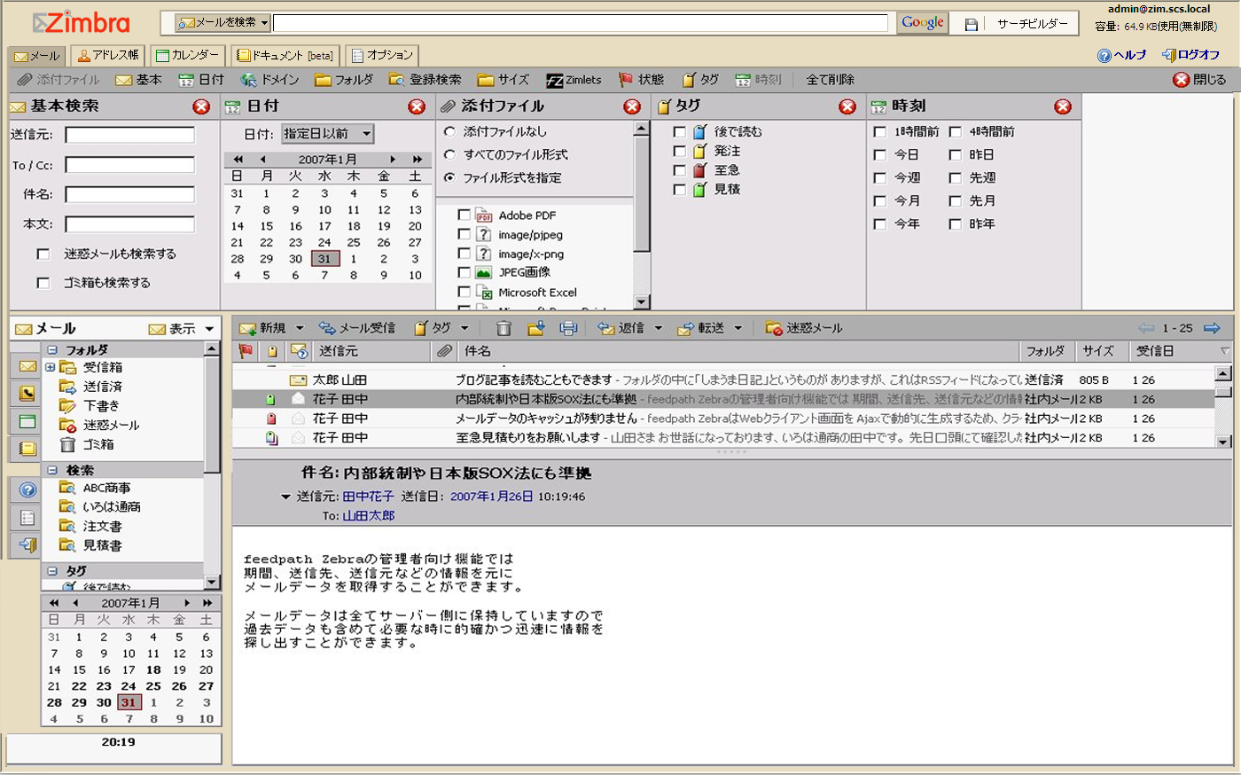This screenshot has height=775, width=1241.
Task: Open the メールを検索 search type dropdown
Action: tap(222, 22)
